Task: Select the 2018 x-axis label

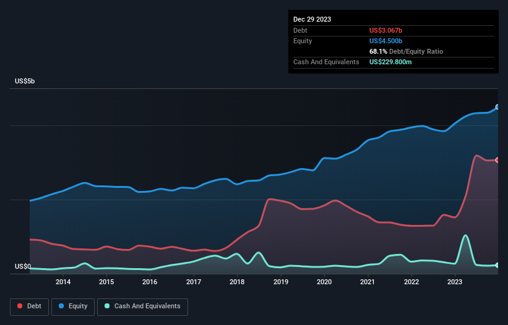Action: point(237,282)
